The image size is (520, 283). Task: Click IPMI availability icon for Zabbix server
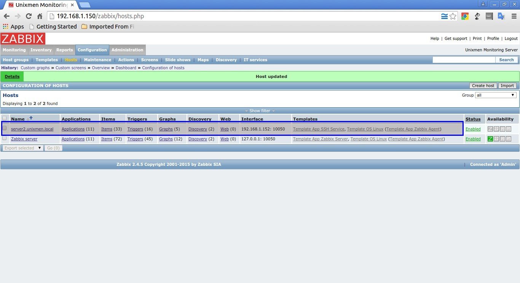point(509,139)
